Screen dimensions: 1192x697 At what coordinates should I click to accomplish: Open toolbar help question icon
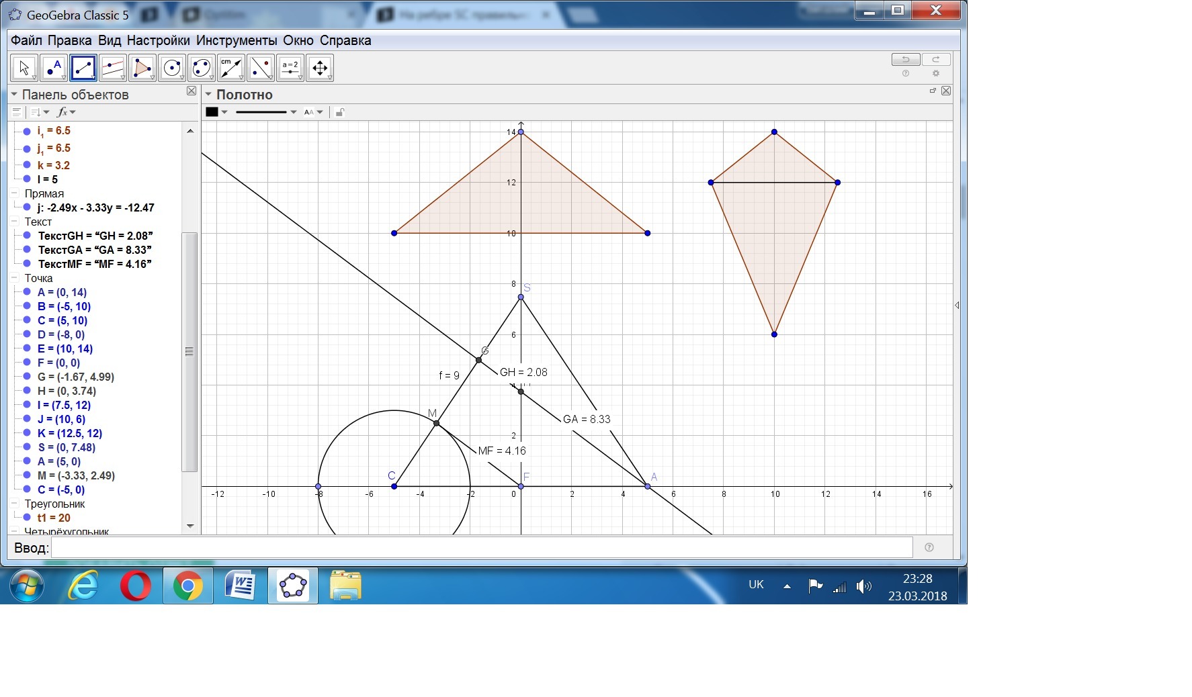pyautogui.click(x=906, y=74)
